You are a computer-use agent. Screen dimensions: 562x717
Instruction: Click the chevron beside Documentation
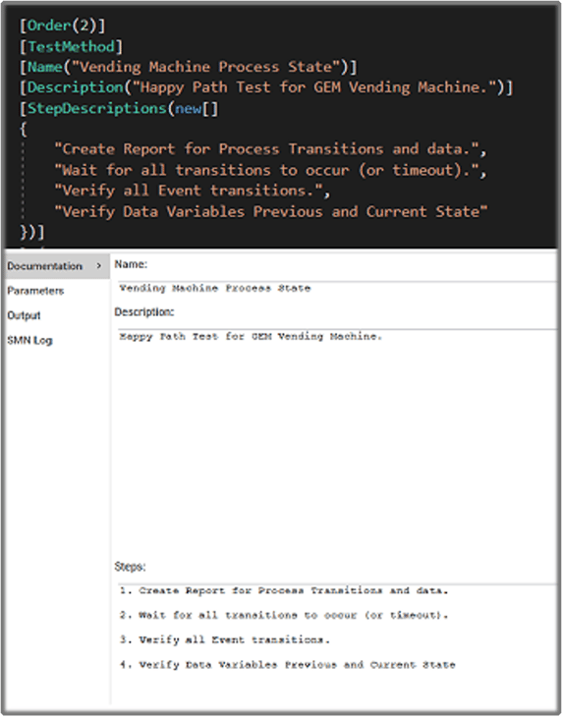coord(99,265)
